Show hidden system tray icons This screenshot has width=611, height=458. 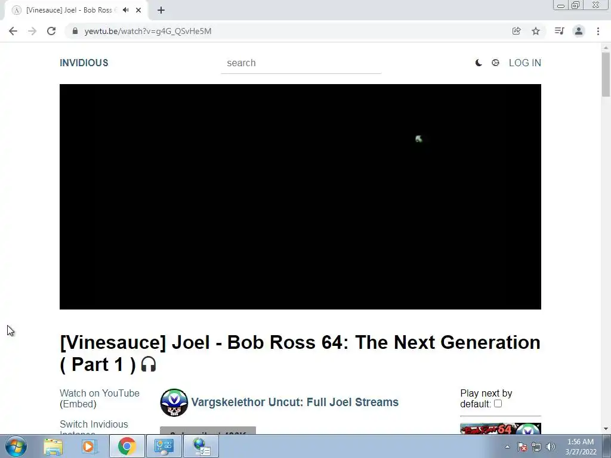[x=507, y=447]
